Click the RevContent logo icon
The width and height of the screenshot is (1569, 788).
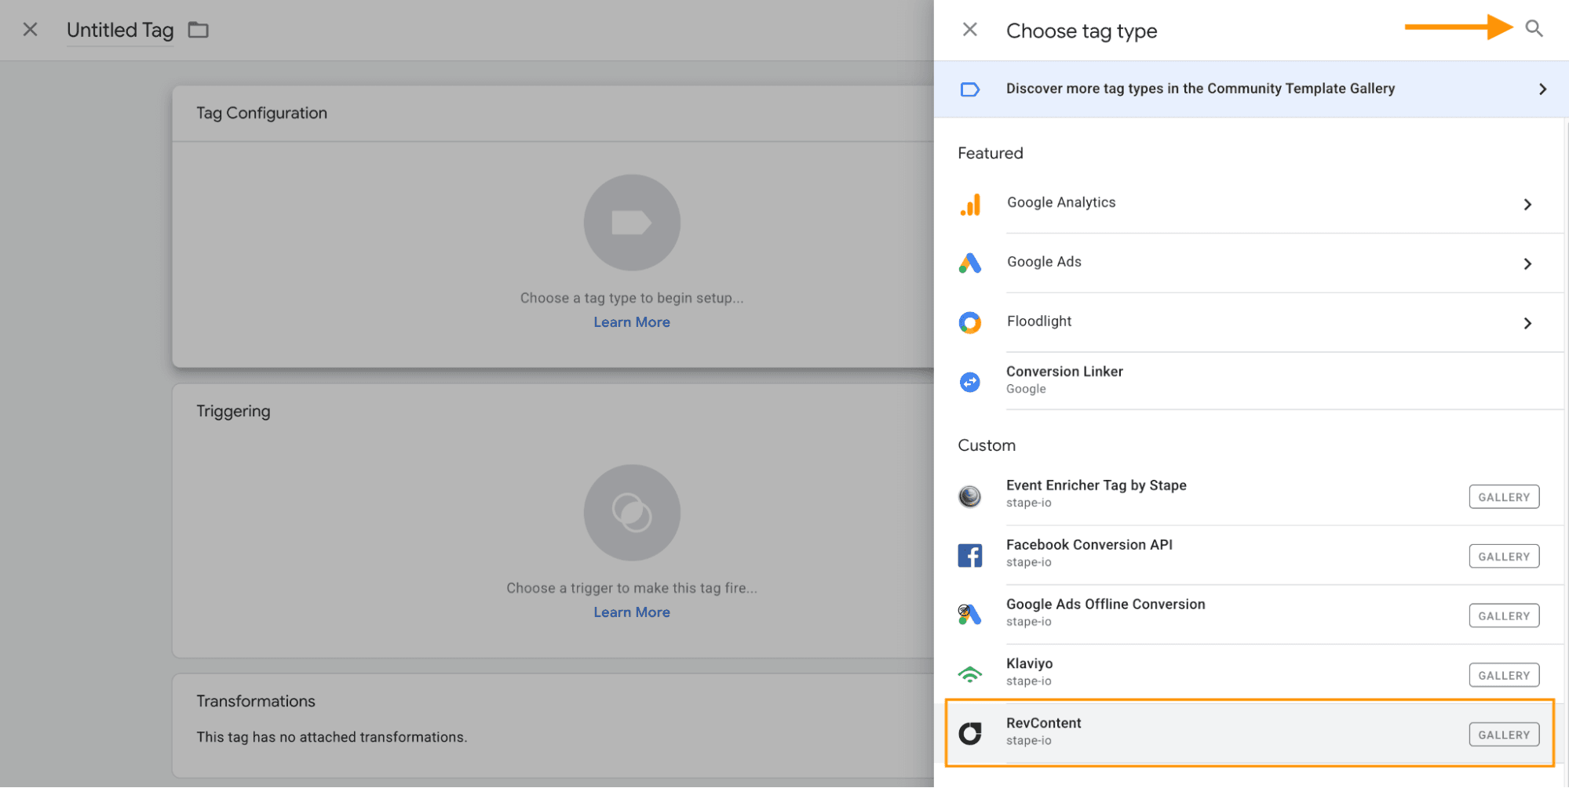971,733
